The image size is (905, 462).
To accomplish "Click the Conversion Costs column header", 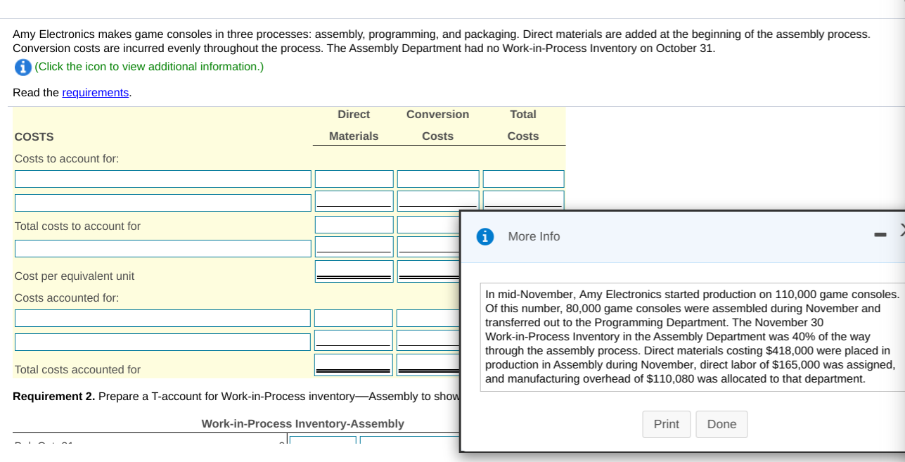I will point(437,125).
